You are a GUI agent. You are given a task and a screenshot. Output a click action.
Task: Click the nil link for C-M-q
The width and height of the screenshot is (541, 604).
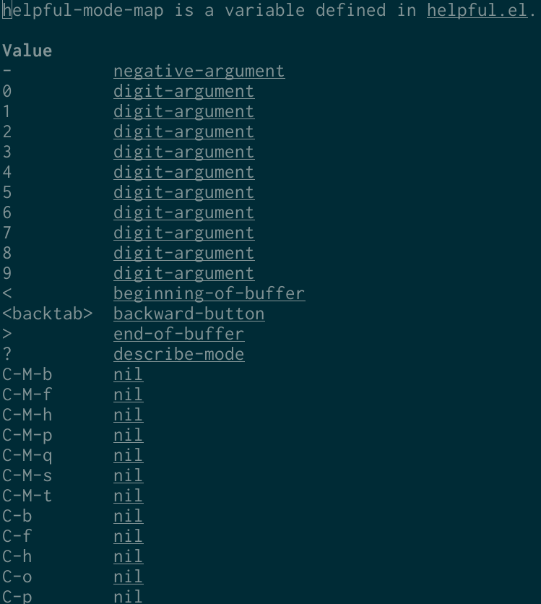129,455
